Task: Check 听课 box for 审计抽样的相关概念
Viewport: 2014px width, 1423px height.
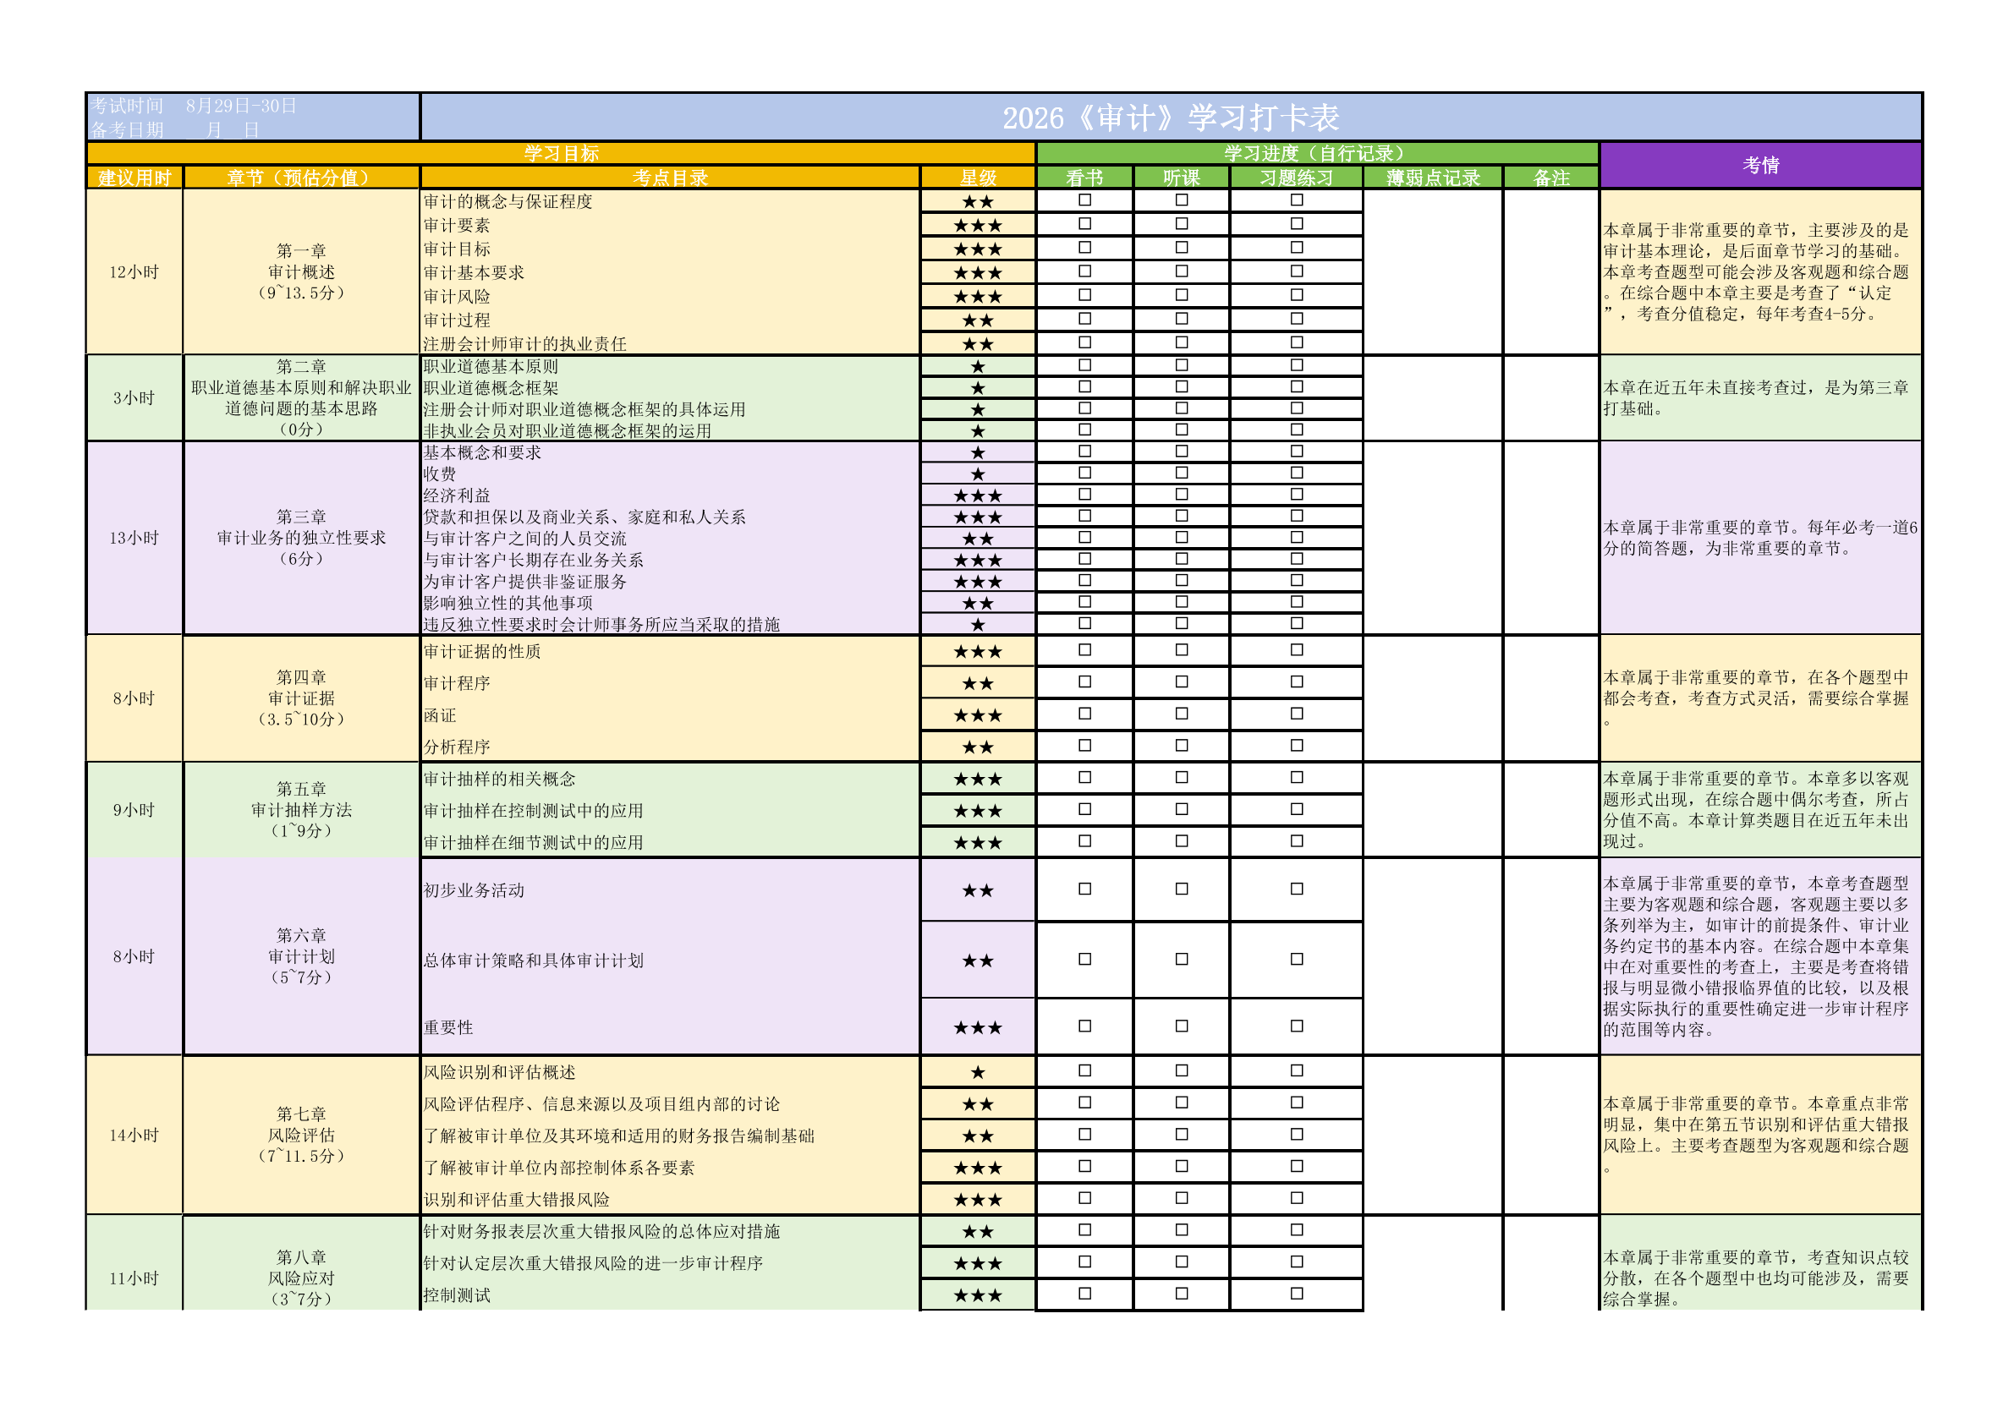Action: 1182,778
